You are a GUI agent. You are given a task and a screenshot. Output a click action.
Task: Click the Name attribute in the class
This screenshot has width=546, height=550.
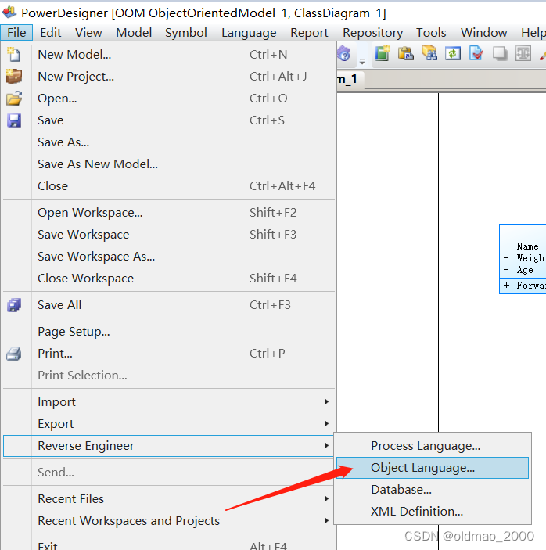click(527, 246)
